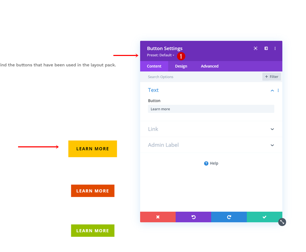Click the Button Settings title
This screenshot has height=252, width=306.
click(x=165, y=48)
